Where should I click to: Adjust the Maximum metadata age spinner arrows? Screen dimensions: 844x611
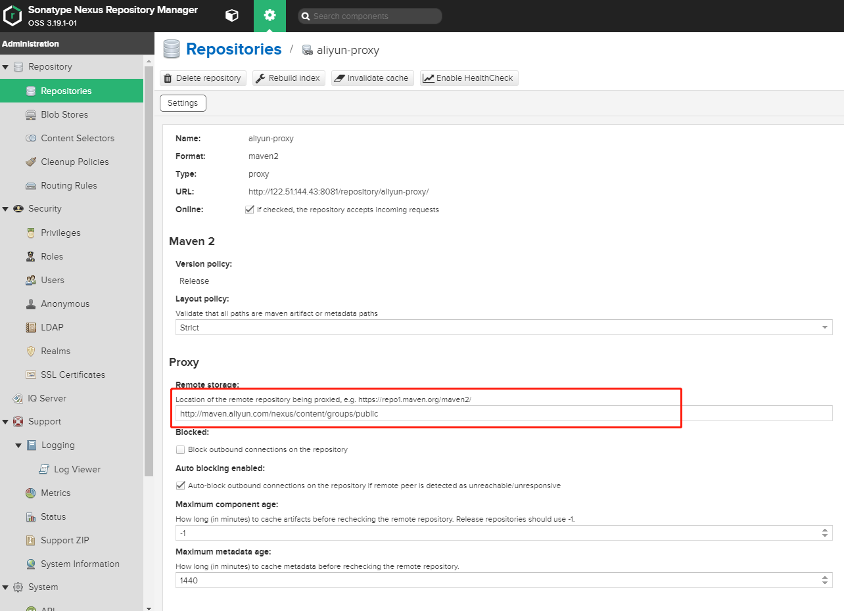(825, 580)
